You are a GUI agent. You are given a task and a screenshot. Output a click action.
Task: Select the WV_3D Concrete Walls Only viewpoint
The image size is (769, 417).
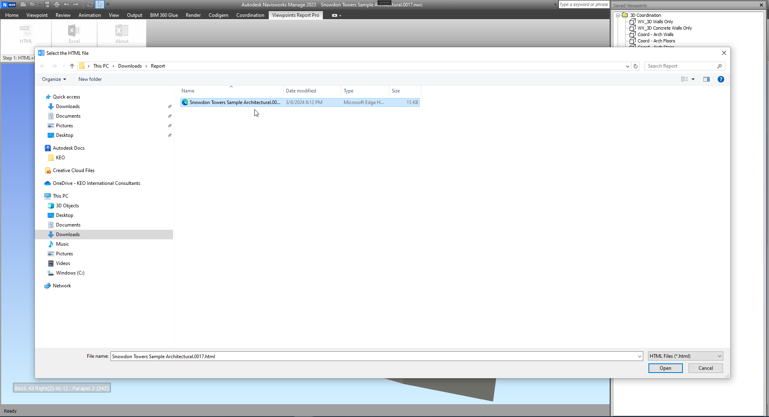[x=664, y=28]
